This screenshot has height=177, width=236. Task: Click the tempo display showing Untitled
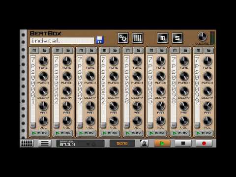pyautogui.click(x=80, y=144)
